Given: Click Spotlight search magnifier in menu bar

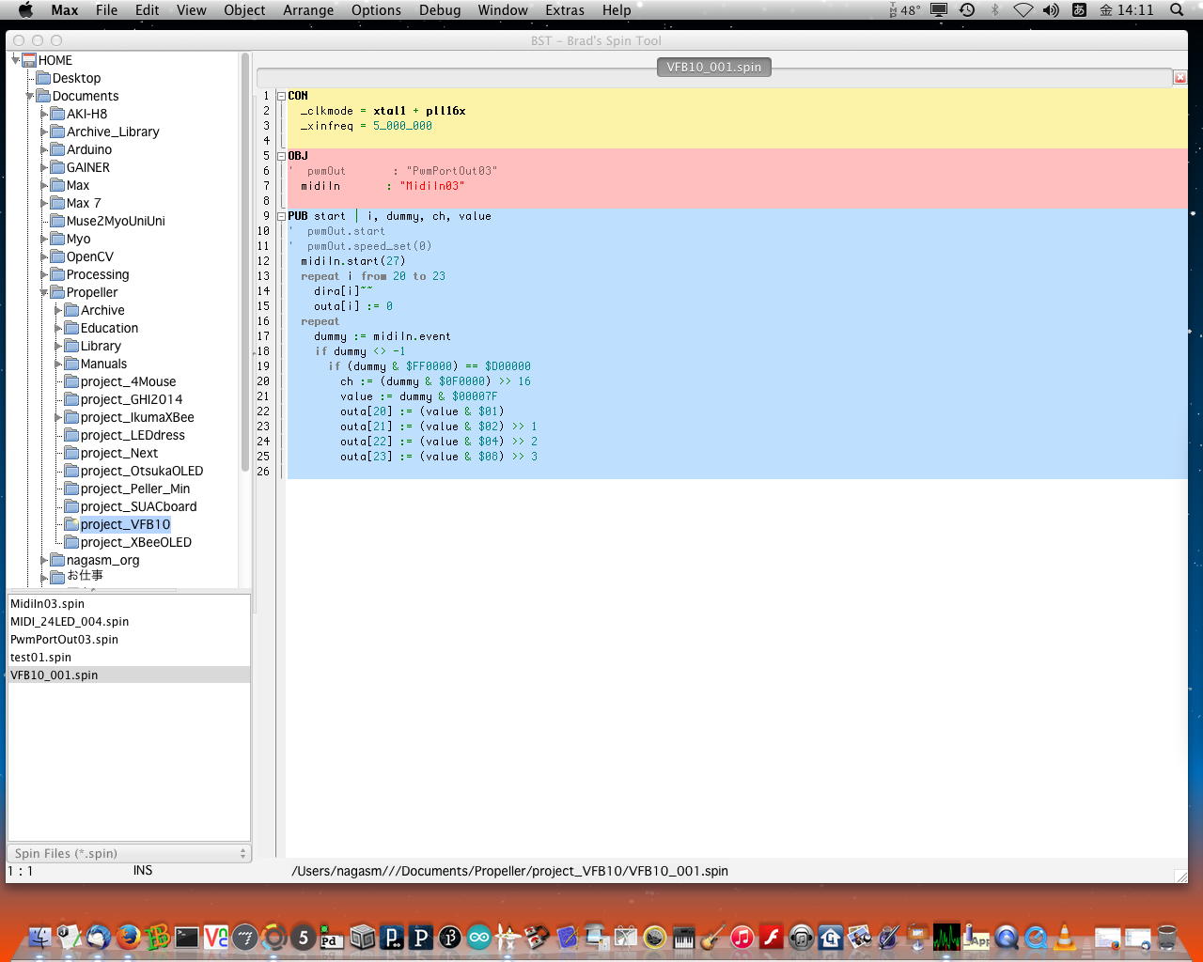Looking at the screenshot, I should [x=1176, y=10].
